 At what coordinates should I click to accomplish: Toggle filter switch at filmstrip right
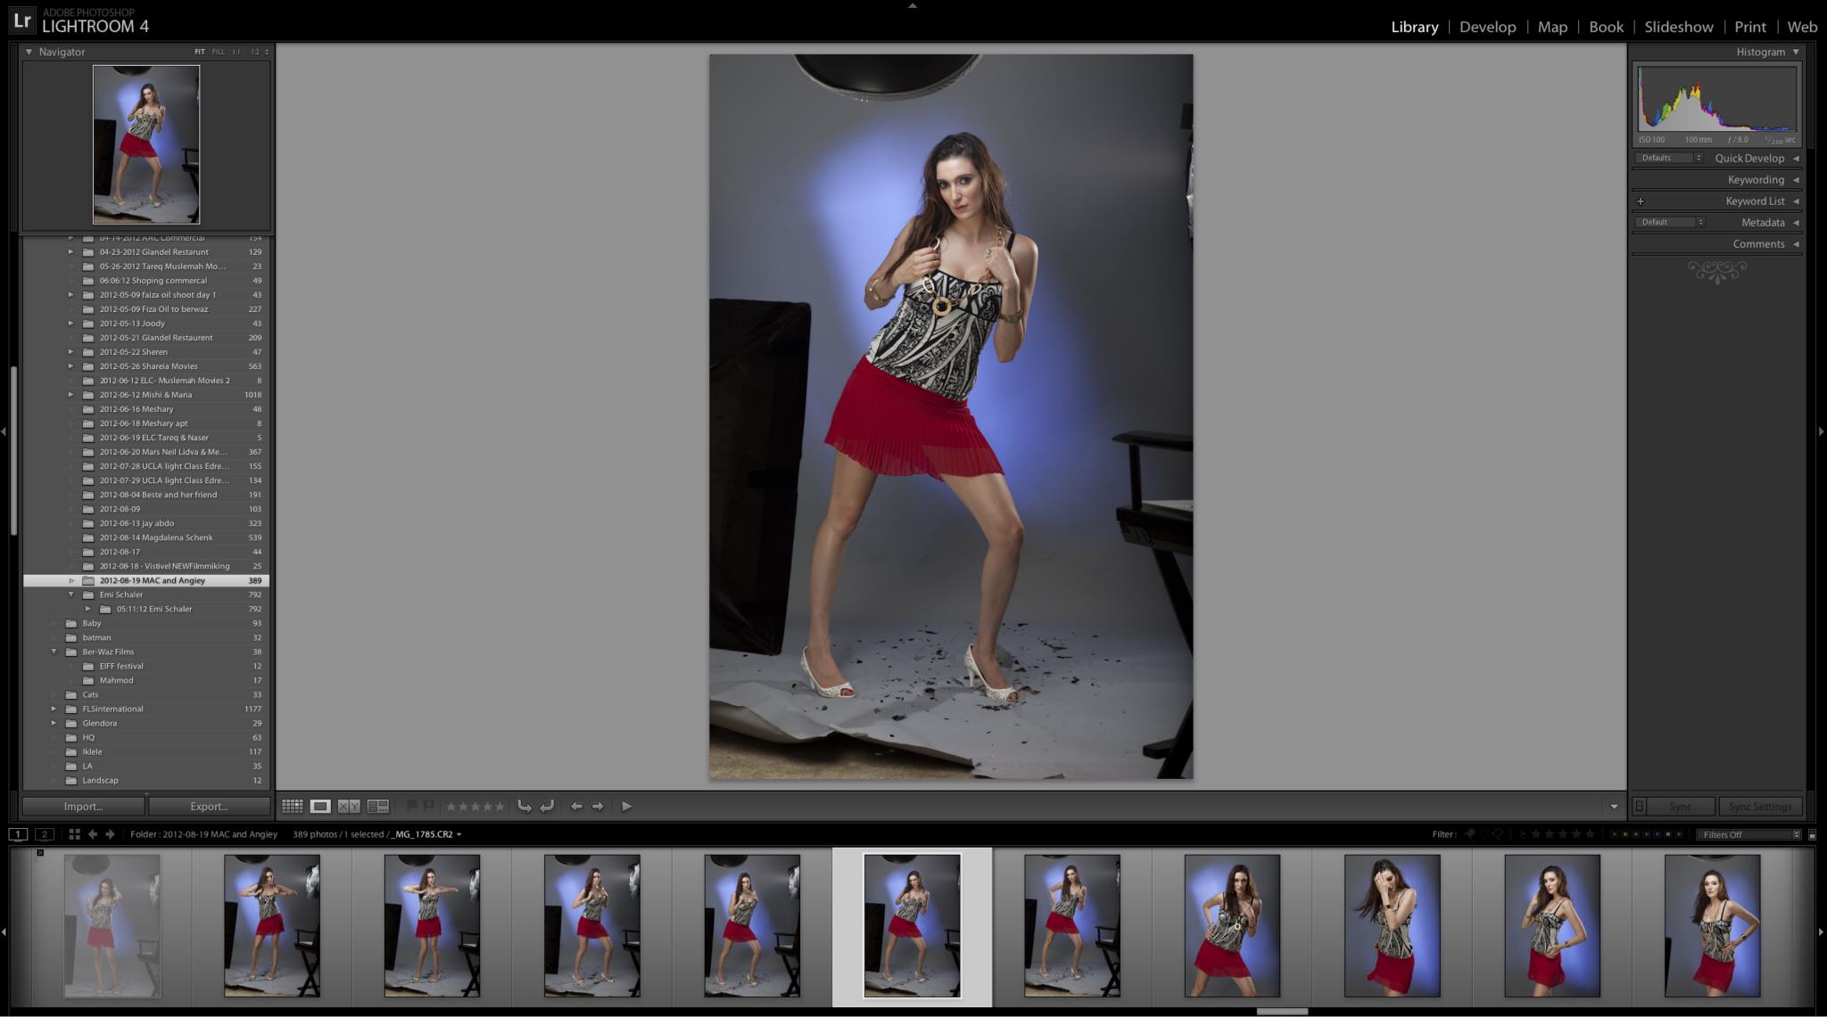[1812, 834]
